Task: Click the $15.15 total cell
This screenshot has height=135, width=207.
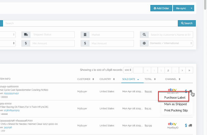Action: (x=148, y=109)
